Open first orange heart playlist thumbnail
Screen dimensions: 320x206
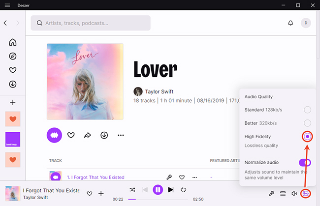tap(13, 119)
